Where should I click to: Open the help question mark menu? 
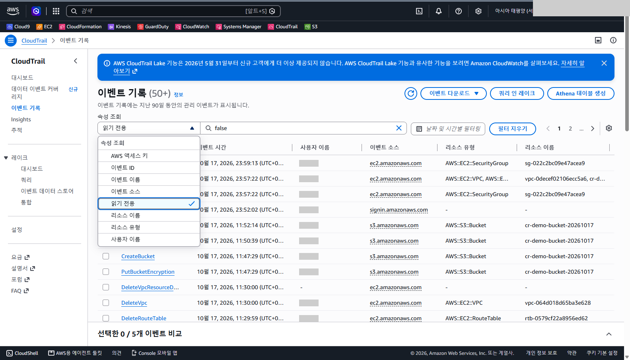click(459, 11)
